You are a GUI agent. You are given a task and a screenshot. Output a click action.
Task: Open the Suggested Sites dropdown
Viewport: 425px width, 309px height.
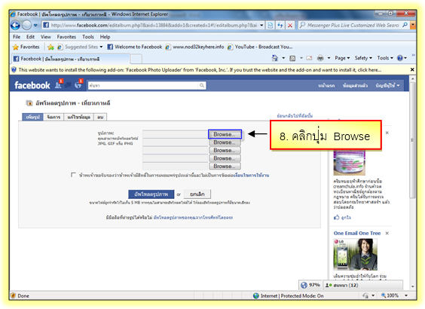click(x=101, y=47)
